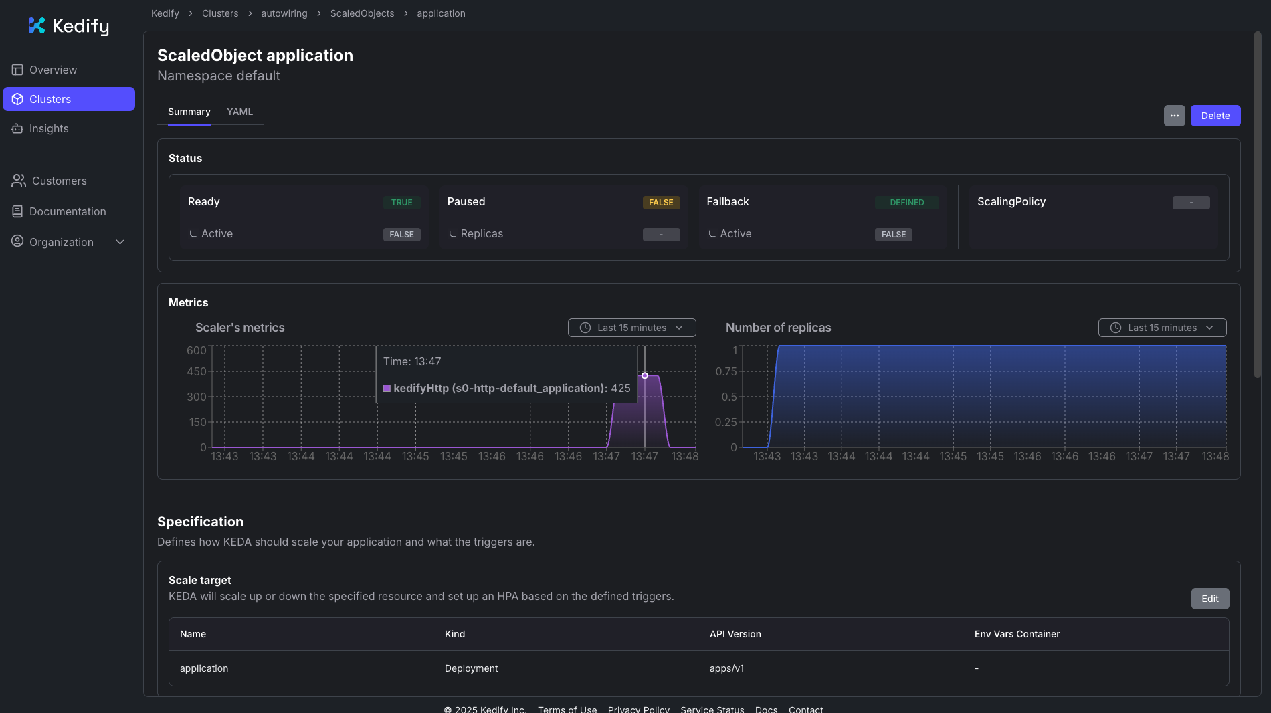Image resolution: width=1271 pixels, height=713 pixels.
Task: Click the application breadcrumb
Action: 441,13
